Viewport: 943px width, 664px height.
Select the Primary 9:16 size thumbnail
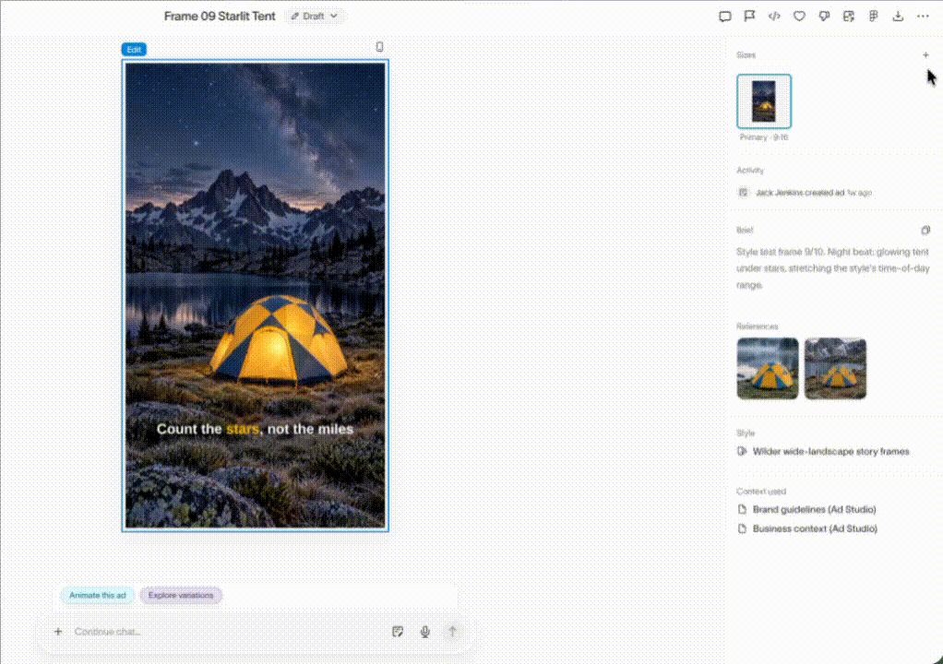click(764, 101)
